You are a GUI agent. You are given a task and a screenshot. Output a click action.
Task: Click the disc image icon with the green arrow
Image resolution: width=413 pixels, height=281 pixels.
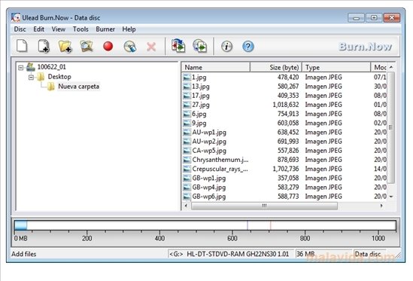(x=199, y=46)
